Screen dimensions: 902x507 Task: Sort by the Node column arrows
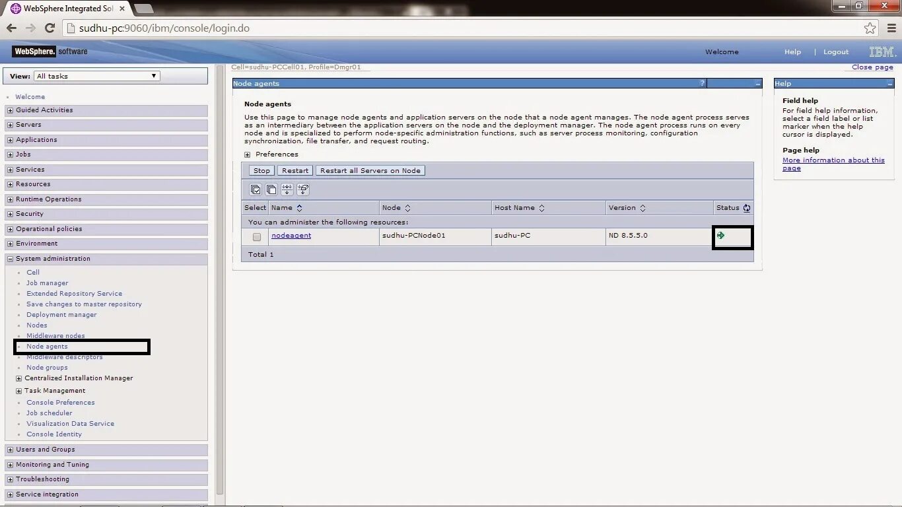tap(407, 208)
